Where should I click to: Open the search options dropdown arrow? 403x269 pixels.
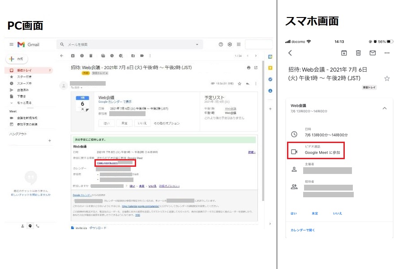[197, 44]
